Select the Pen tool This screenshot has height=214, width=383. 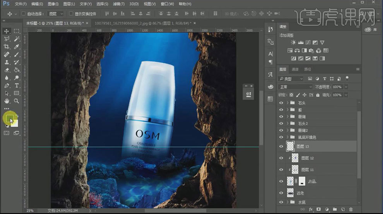7,86
